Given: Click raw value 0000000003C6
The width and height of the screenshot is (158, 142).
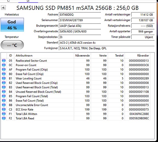Looking at the screenshot, I should tap(139, 65).
